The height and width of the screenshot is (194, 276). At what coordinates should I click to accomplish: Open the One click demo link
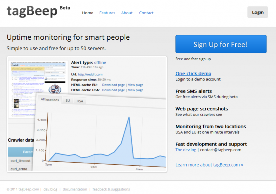(193, 74)
